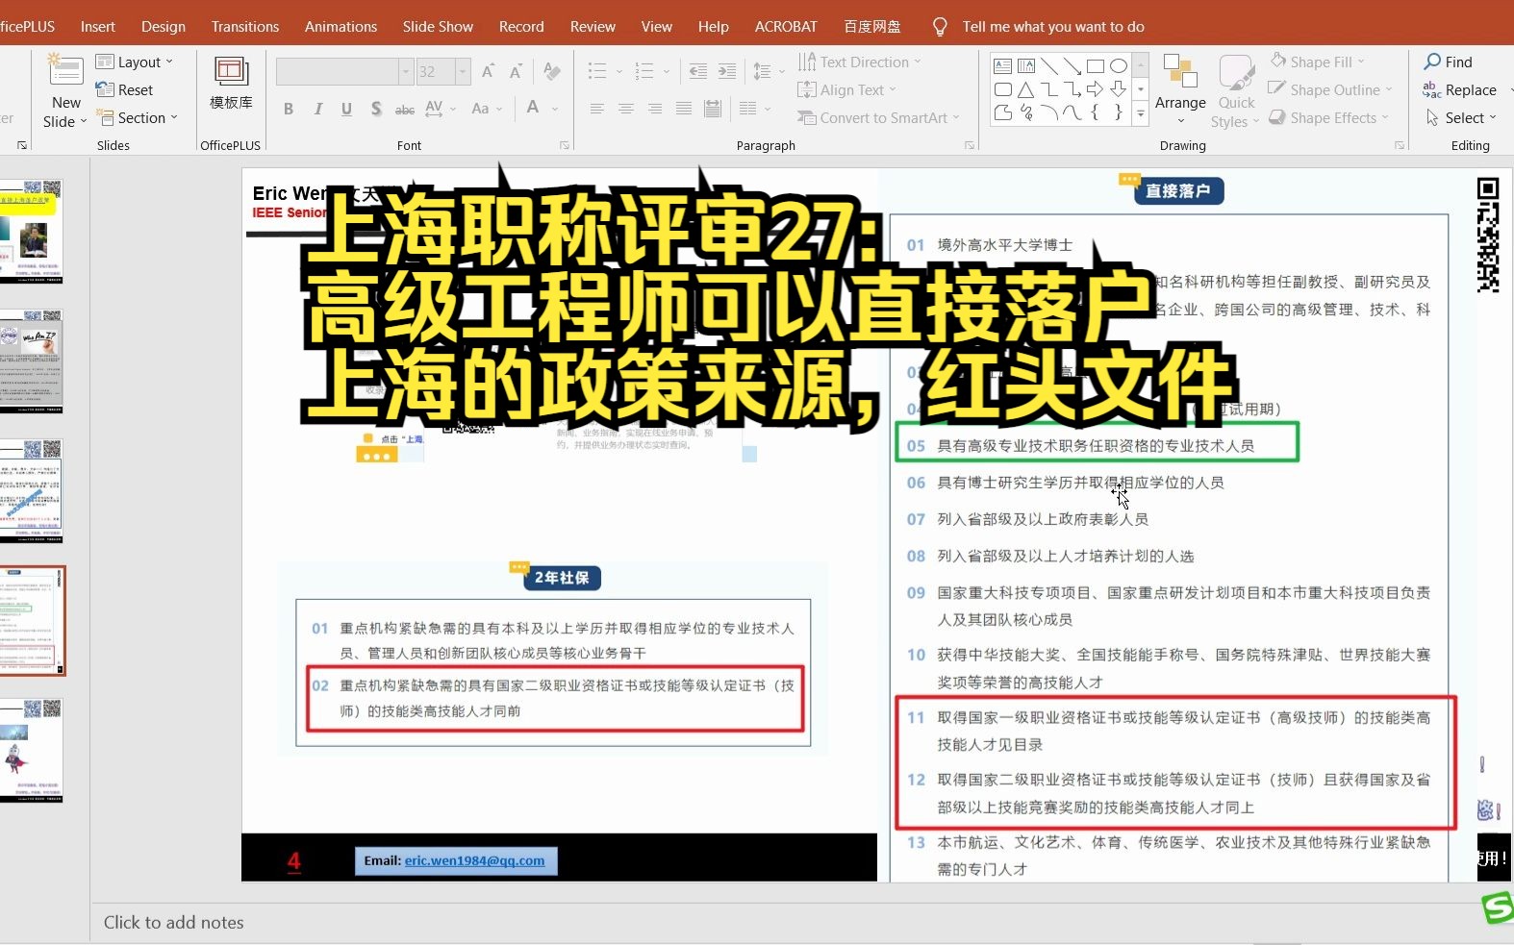
Task: Select the Scribble shape tool
Action: [1026, 112]
